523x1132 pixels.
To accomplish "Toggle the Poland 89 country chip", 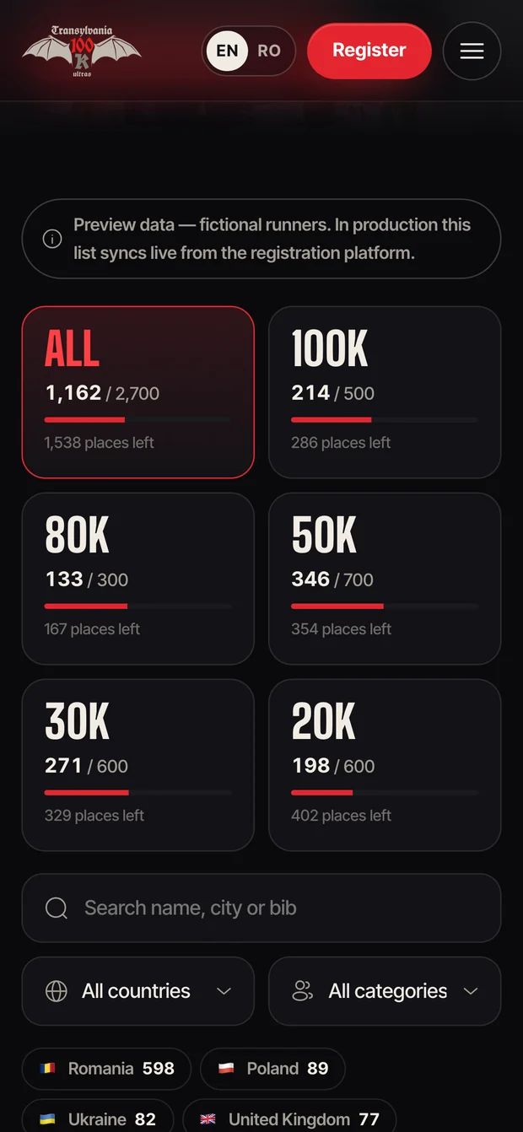I will click(x=272, y=1069).
